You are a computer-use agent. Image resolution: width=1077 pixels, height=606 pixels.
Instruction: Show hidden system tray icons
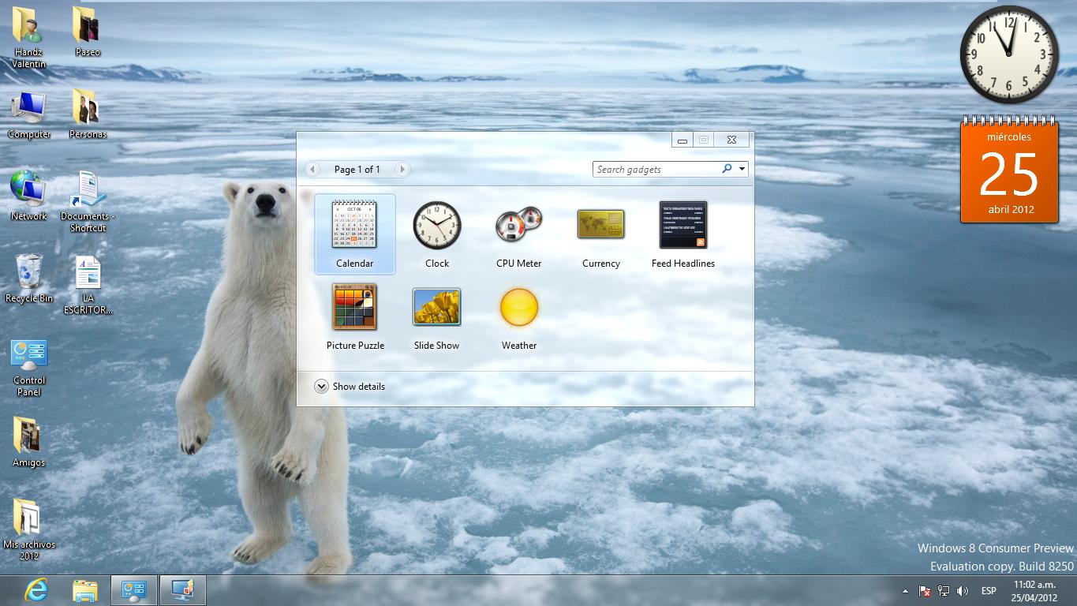click(x=904, y=591)
